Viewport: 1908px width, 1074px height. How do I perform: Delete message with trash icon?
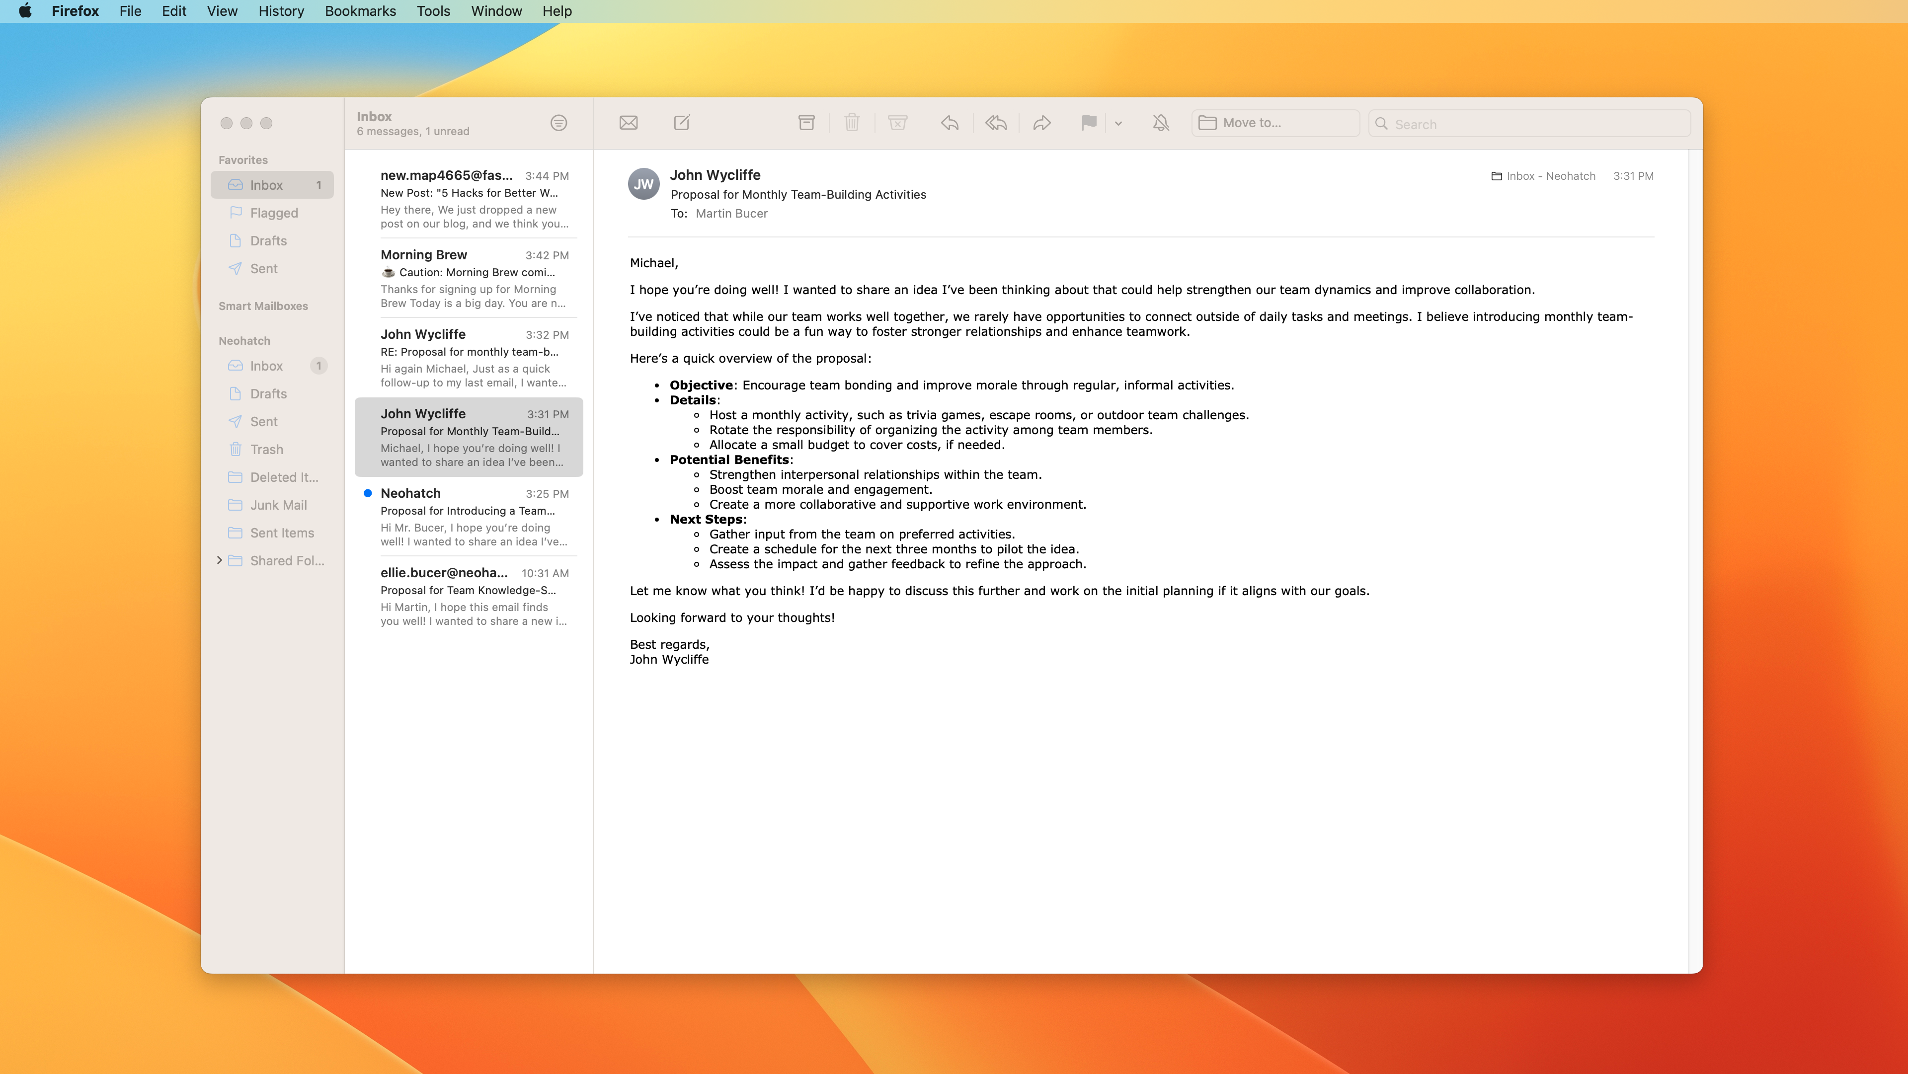point(852,123)
